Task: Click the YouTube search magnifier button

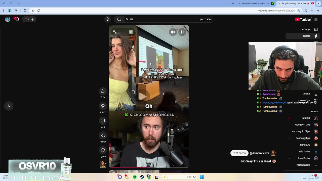Action: coord(119,19)
